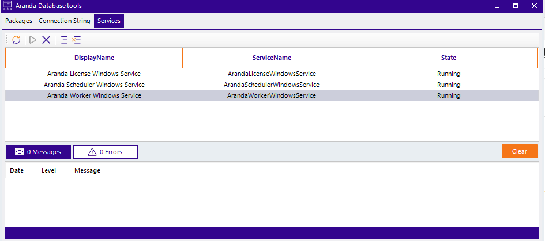
Task: Select the Aranda License Windows Service row
Action: (x=272, y=74)
